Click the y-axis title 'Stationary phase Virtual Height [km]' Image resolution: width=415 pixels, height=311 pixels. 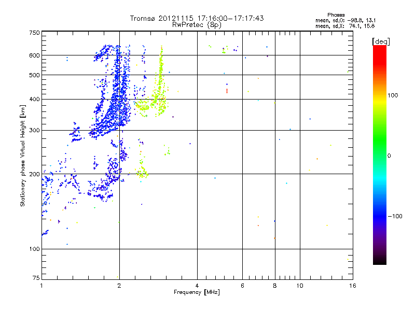click(23, 155)
